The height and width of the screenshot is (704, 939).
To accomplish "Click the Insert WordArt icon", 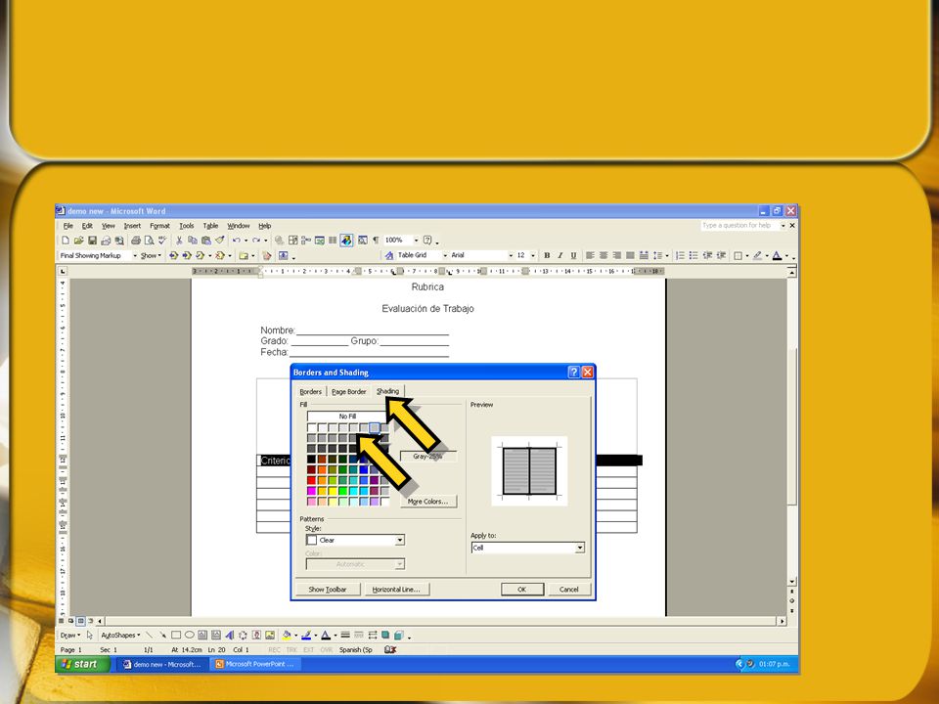I will coord(229,636).
